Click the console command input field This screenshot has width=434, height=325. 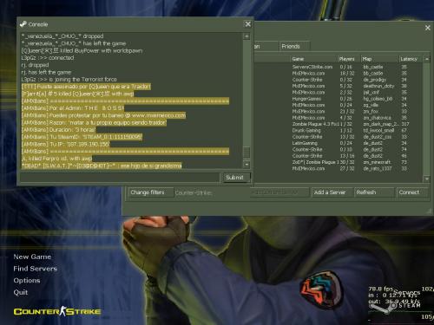coord(120,178)
